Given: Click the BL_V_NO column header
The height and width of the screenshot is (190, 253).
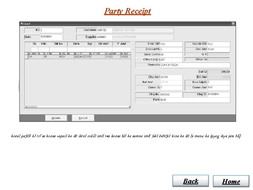Looking at the screenshot, I should 51,53.
